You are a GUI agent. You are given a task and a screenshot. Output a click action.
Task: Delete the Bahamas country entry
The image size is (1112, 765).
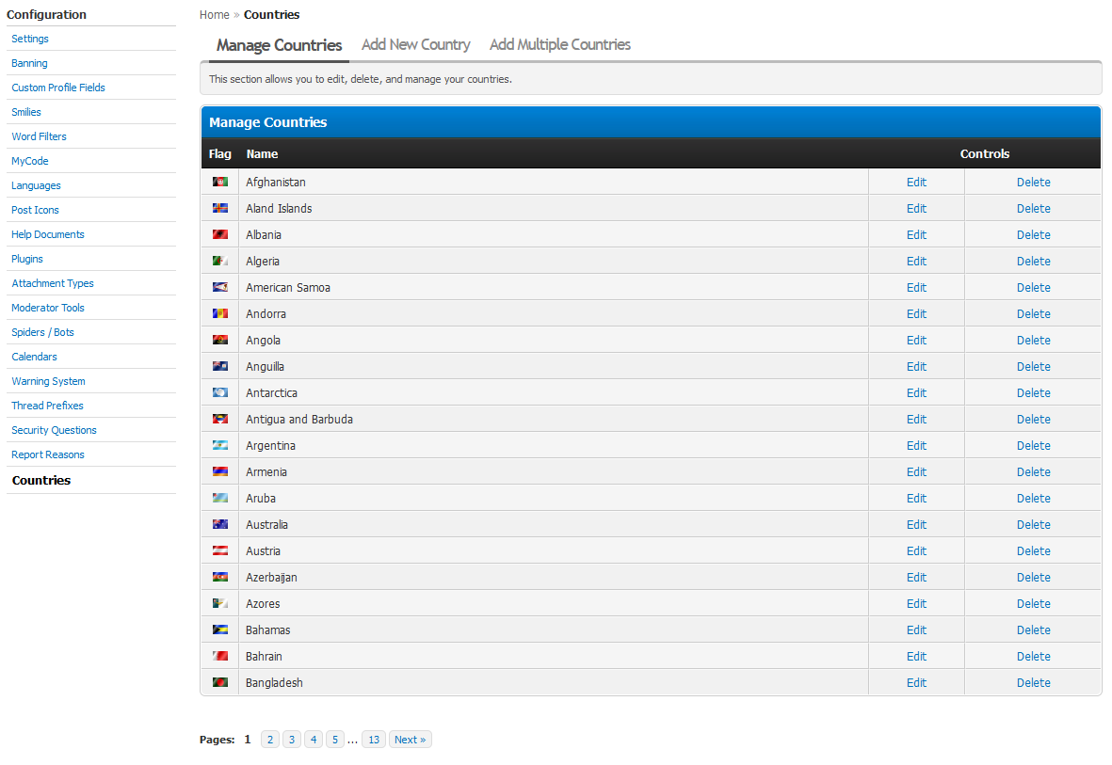point(1033,630)
